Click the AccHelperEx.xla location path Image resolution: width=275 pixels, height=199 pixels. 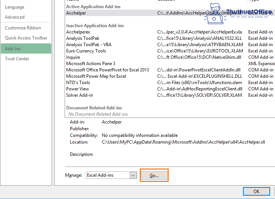(x=200, y=32)
